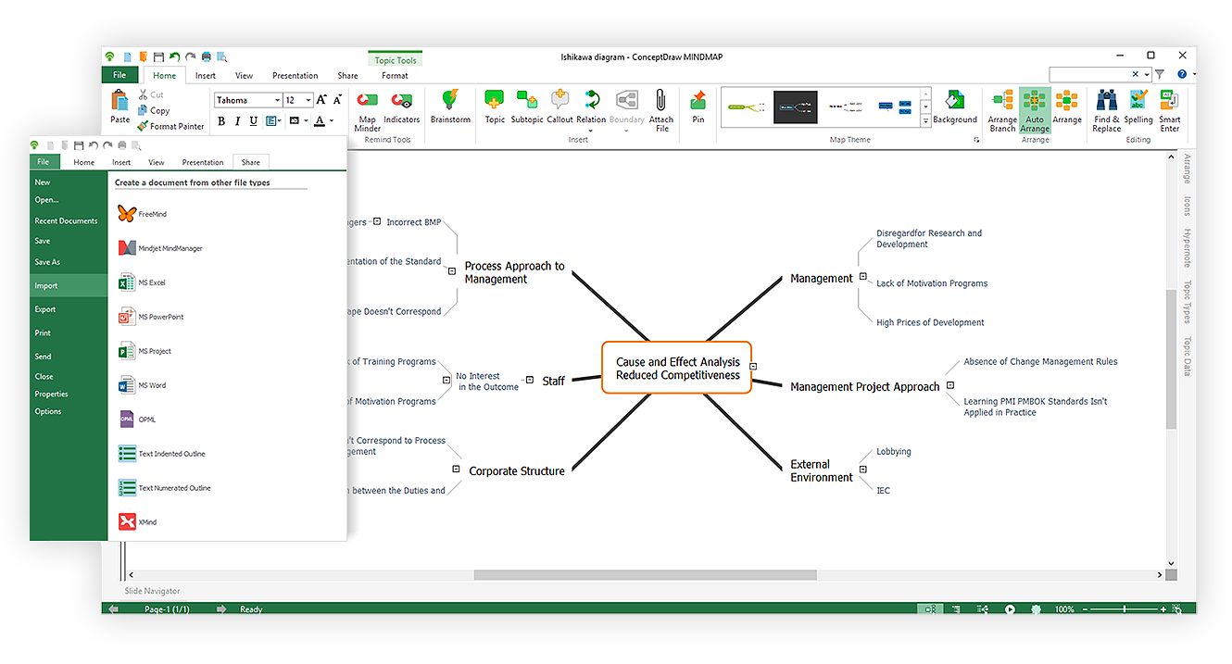Viewport: 1232px width, 664px height.
Task: Click the Smart Enter icon
Action: (x=1170, y=100)
